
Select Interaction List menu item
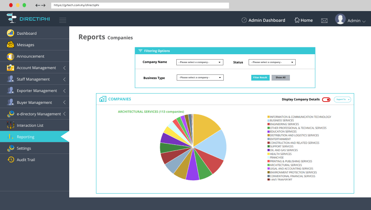click(34, 125)
